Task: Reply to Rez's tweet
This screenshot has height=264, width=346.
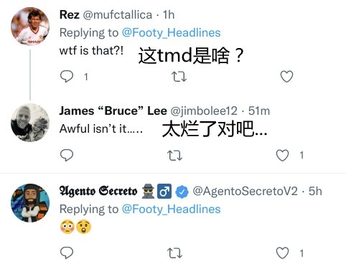Action: 67,77
